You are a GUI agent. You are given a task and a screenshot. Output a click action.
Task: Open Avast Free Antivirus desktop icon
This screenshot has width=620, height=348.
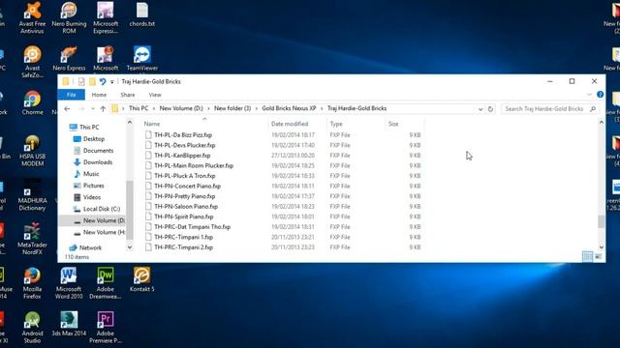[x=32, y=17]
